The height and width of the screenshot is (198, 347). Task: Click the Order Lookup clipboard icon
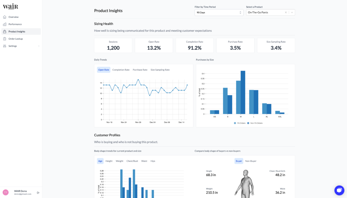tap(5, 39)
